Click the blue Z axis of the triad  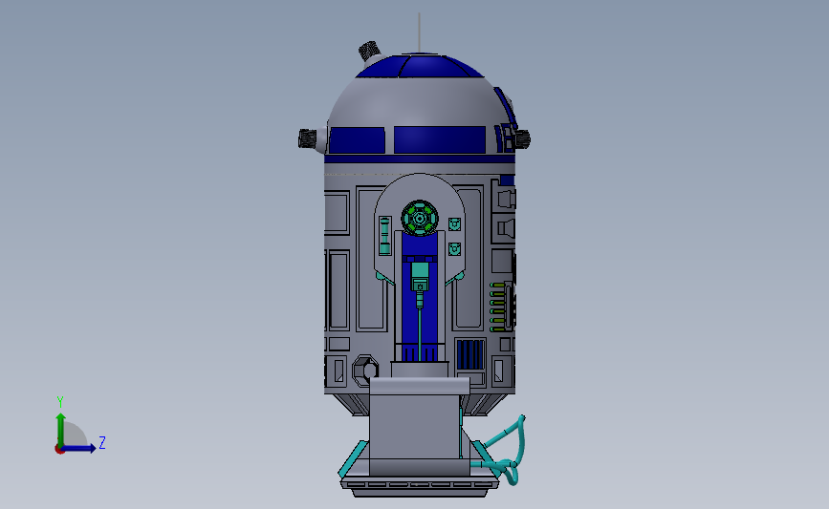point(79,448)
